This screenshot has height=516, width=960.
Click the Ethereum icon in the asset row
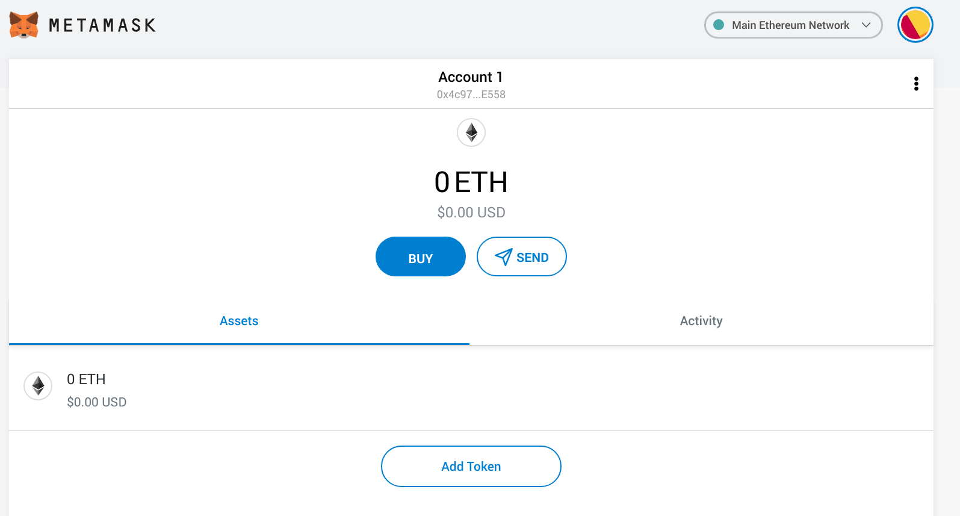tap(38, 386)
